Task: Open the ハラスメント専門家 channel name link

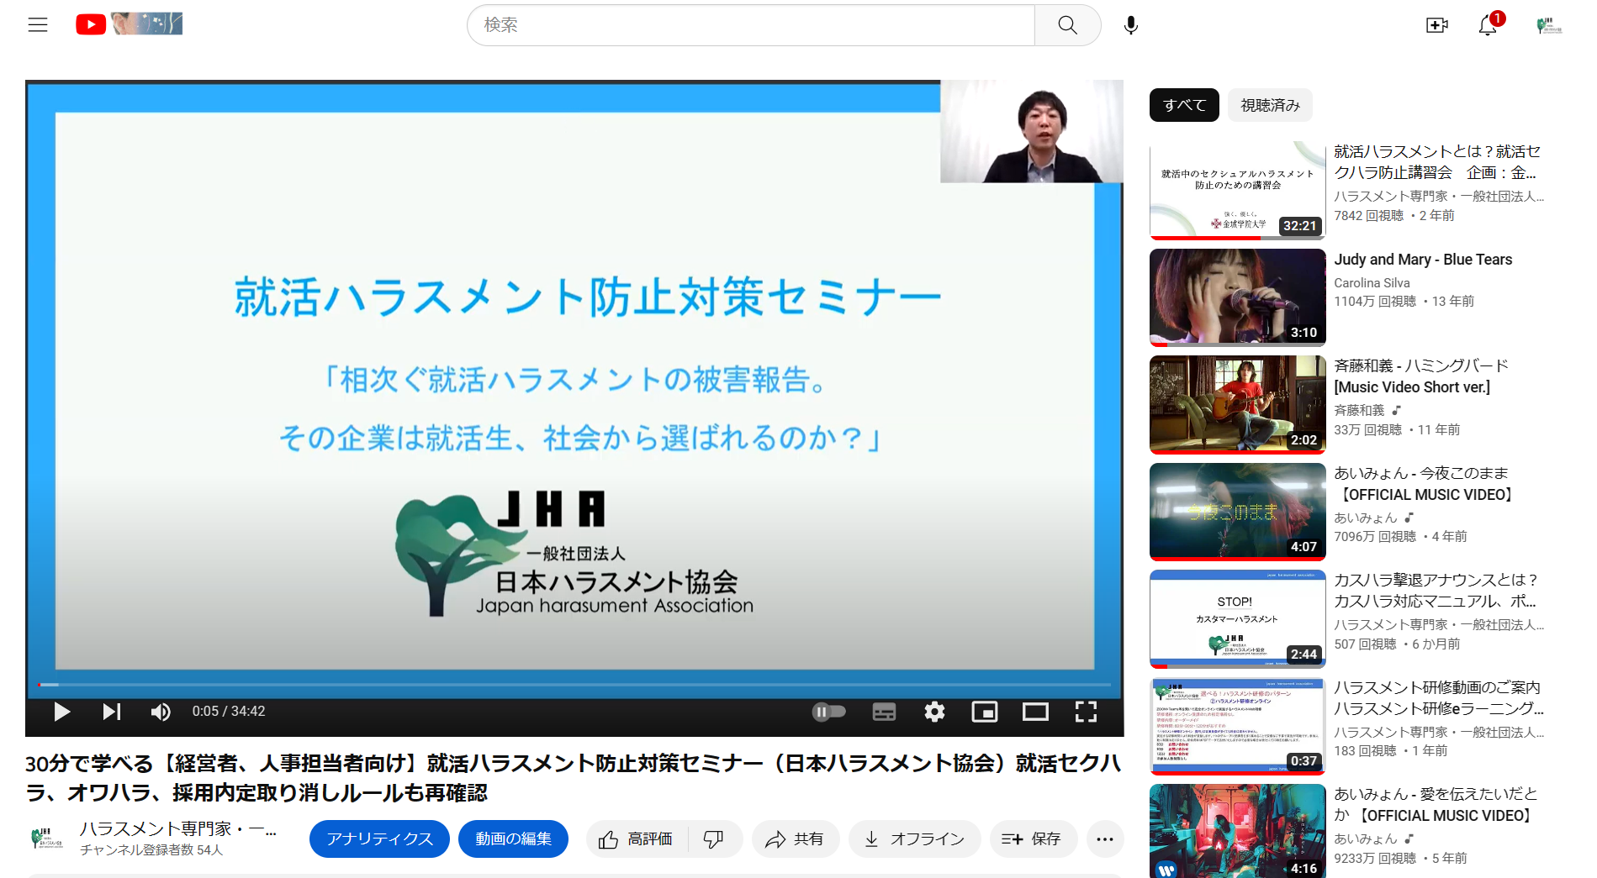Action: point(177,828)
